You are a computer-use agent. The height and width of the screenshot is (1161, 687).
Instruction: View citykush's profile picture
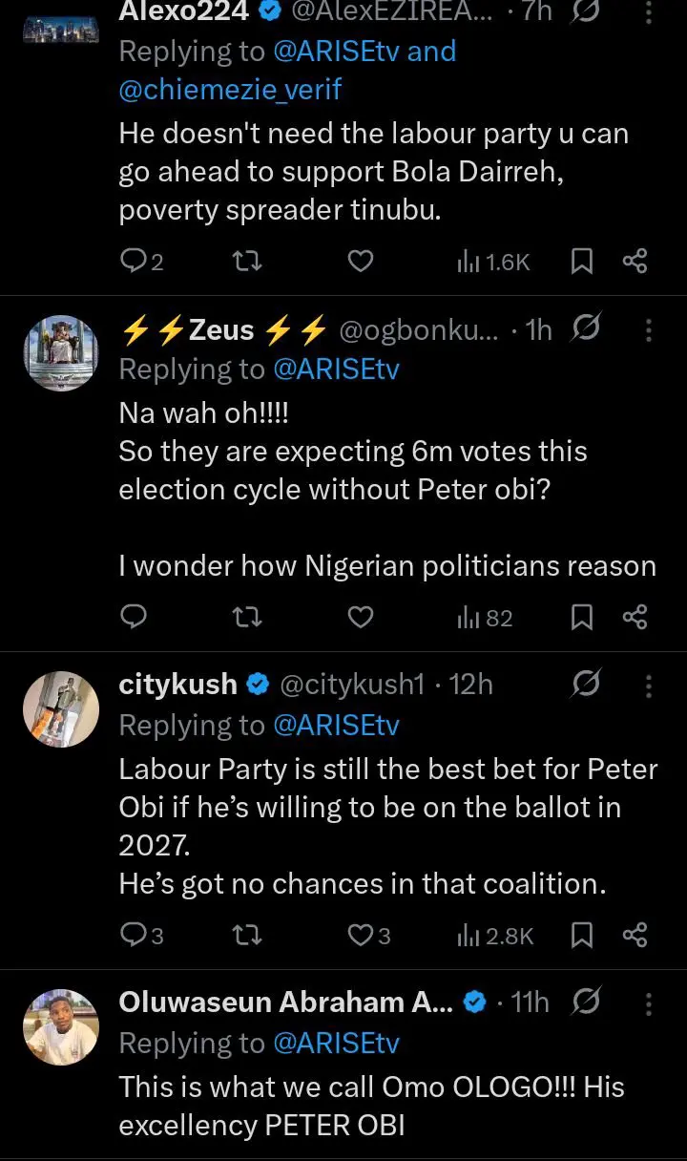click(60, 708)
